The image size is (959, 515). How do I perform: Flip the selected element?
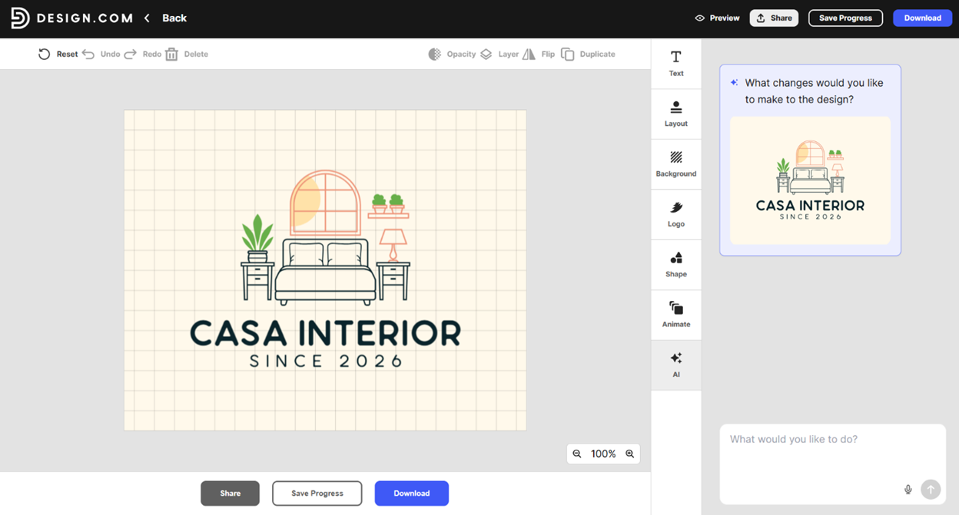539,54
